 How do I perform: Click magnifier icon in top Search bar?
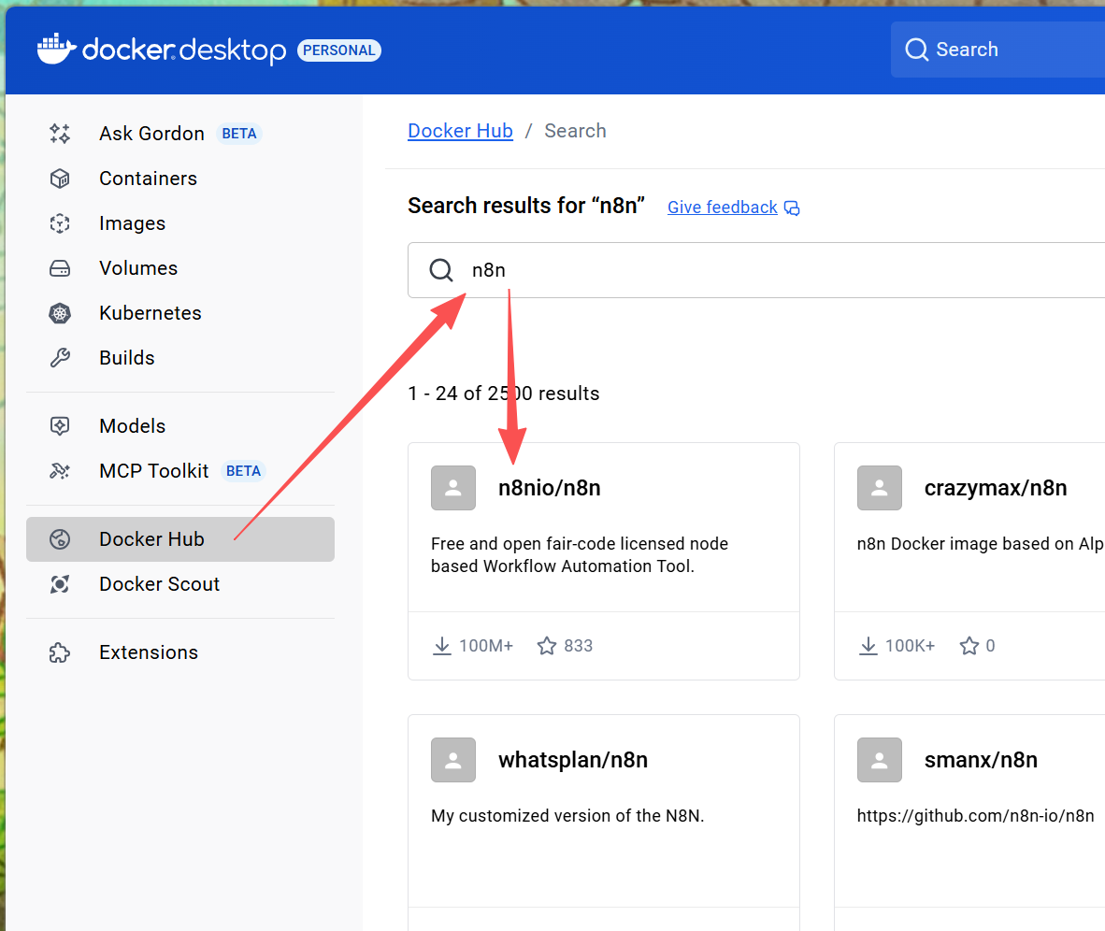coord(916,50)
